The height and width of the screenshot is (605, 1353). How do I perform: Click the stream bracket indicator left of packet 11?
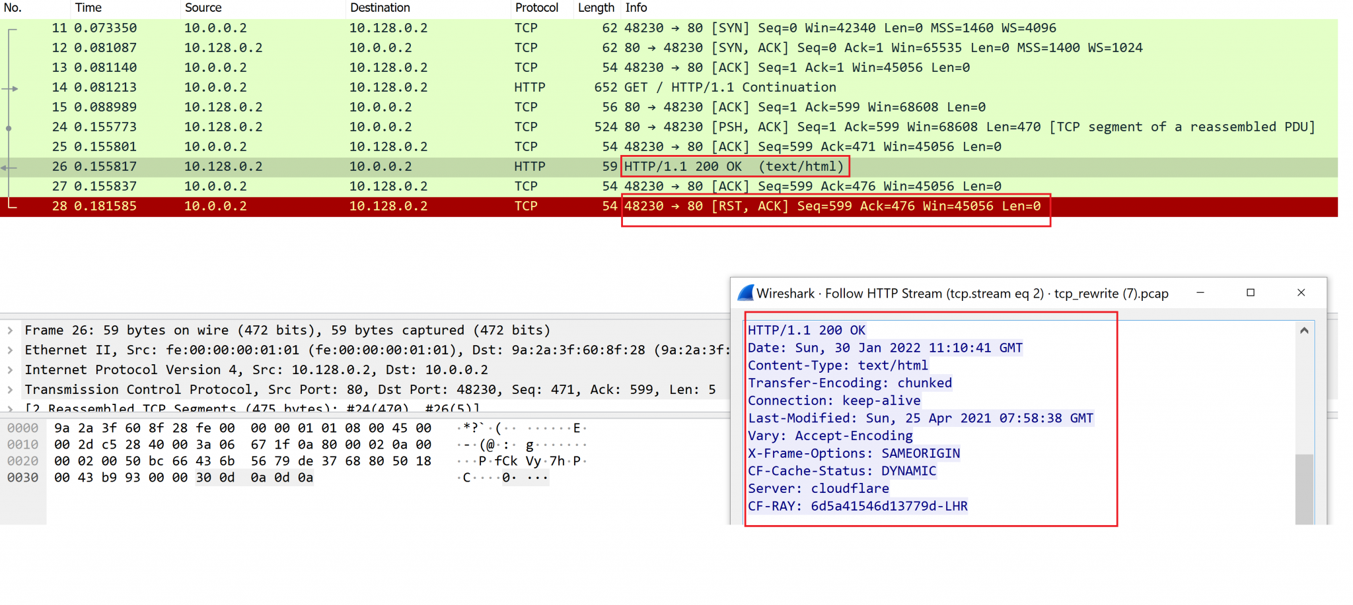(11, 29)
